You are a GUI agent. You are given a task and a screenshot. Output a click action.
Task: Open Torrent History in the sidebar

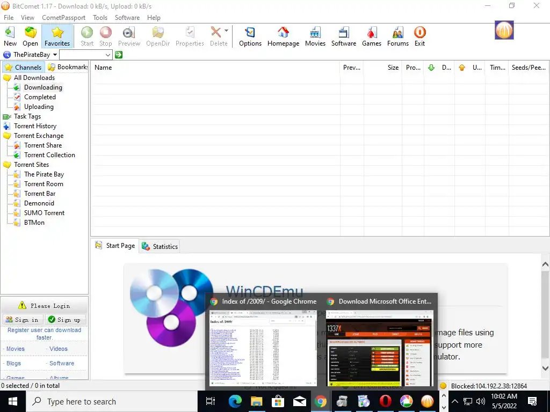pos(35,126)
